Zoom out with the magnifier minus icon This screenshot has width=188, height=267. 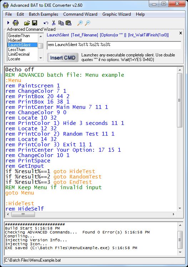(87, 23)
